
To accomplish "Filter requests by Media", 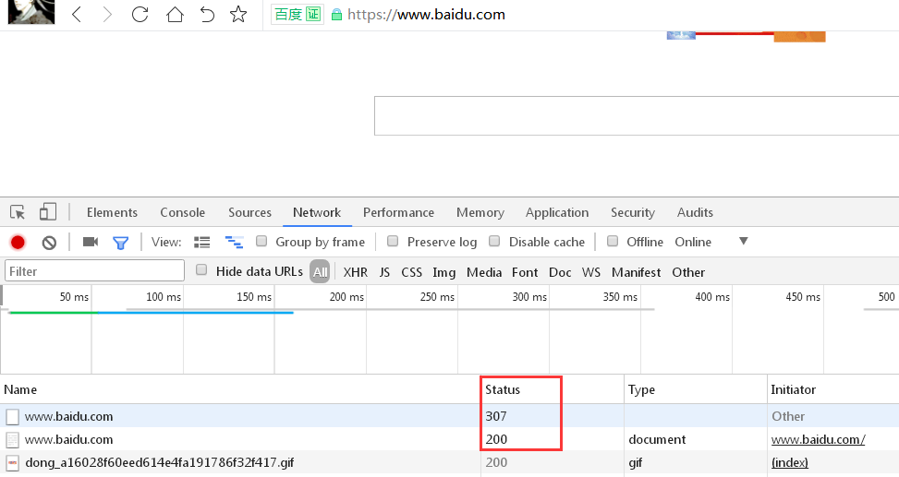I will [484, 272].
